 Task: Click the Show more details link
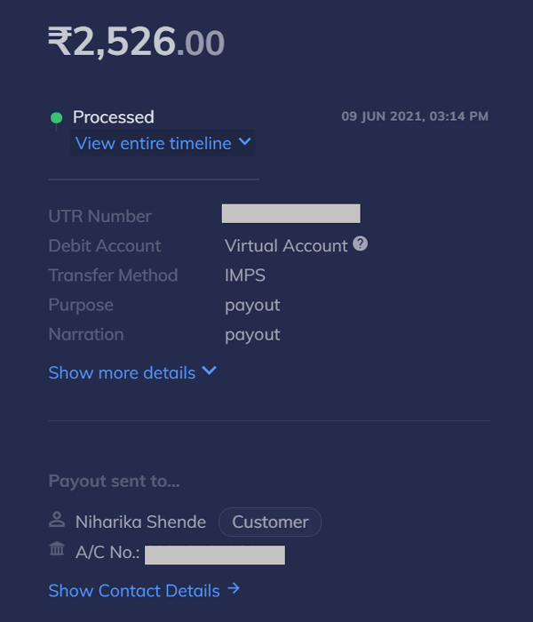coord(122,373)
